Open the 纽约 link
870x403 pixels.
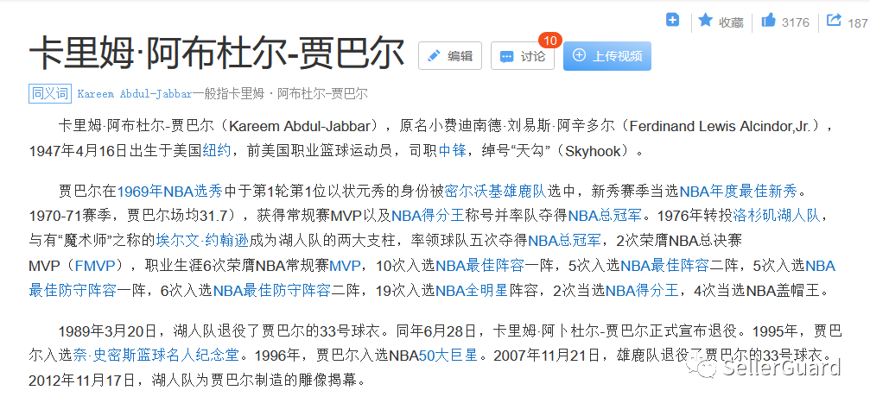pyautogui.click(x=216, y=151)
